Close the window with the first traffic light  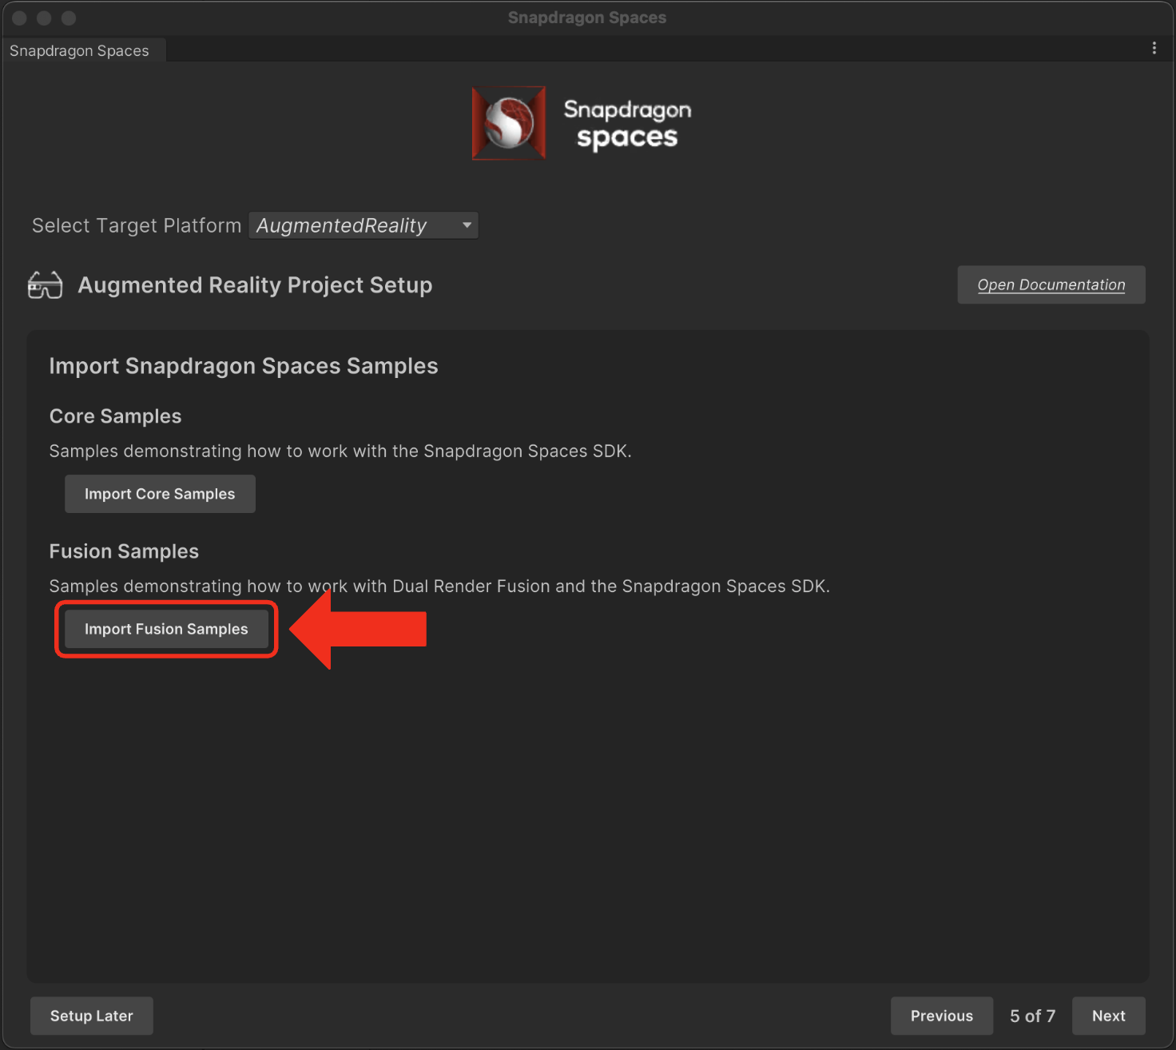tap(20, 18)
